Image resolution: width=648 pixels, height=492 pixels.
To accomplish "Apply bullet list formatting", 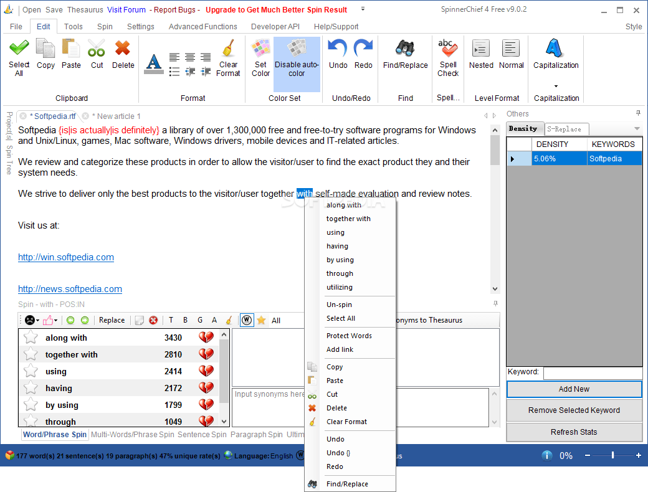I will (x=174, y=72).
